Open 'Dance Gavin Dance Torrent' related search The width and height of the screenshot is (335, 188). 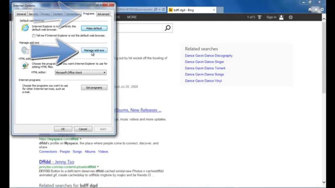[x=205, y=68]
